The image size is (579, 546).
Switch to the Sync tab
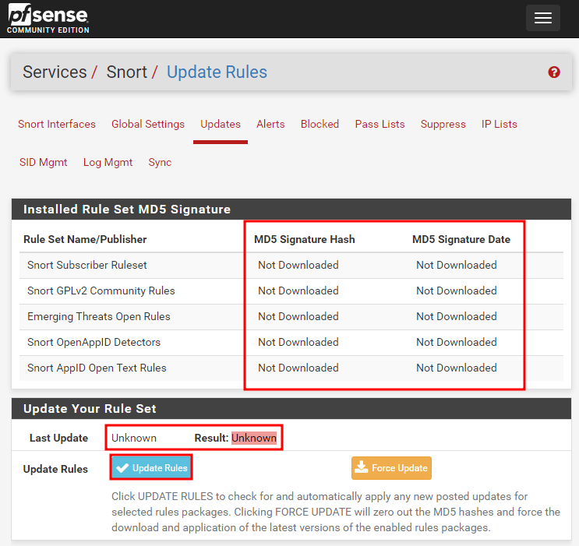pos(160,162)
